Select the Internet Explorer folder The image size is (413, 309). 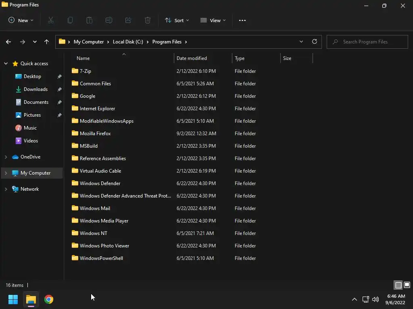[x=97, y=109]
